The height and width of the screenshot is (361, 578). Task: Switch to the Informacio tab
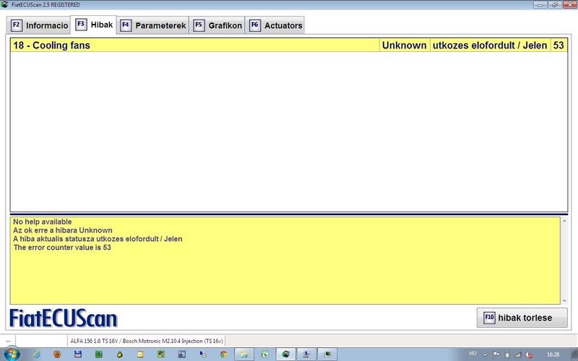(40, 25)
